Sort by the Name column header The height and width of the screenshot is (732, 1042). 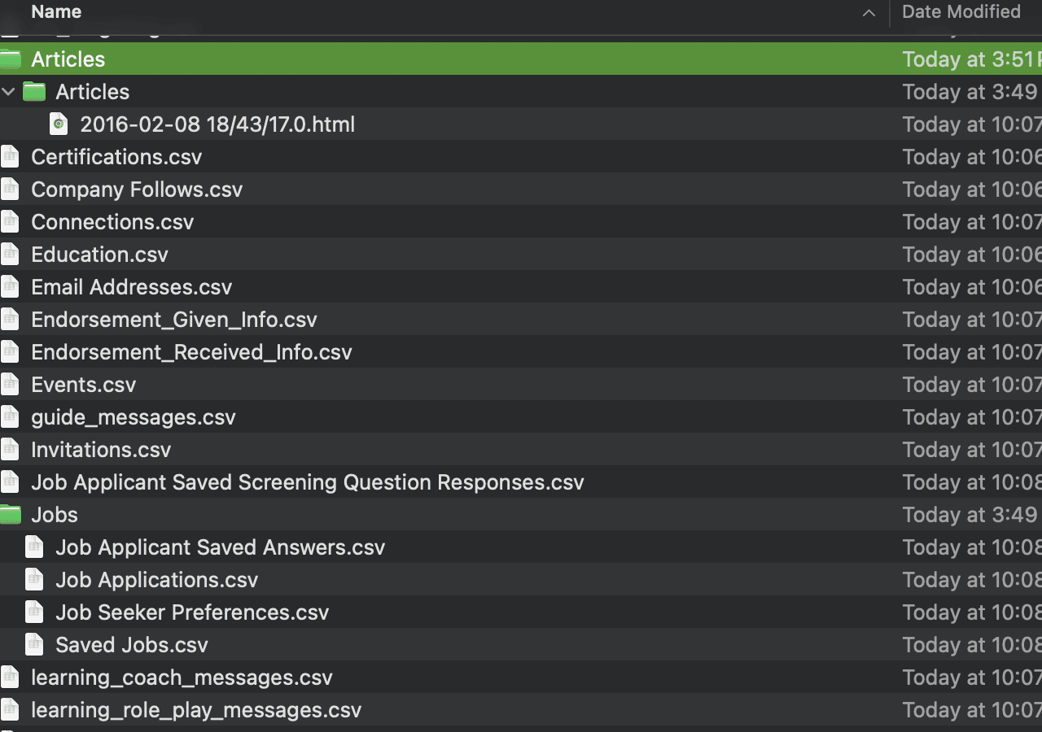(x=56, y=12)
